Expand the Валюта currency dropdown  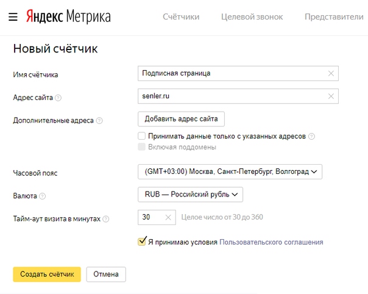pyautogui.click(x=190, y=195)
